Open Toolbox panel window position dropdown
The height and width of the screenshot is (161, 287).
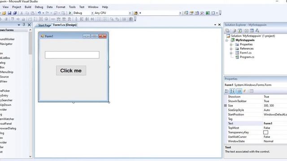click(19, 25)
